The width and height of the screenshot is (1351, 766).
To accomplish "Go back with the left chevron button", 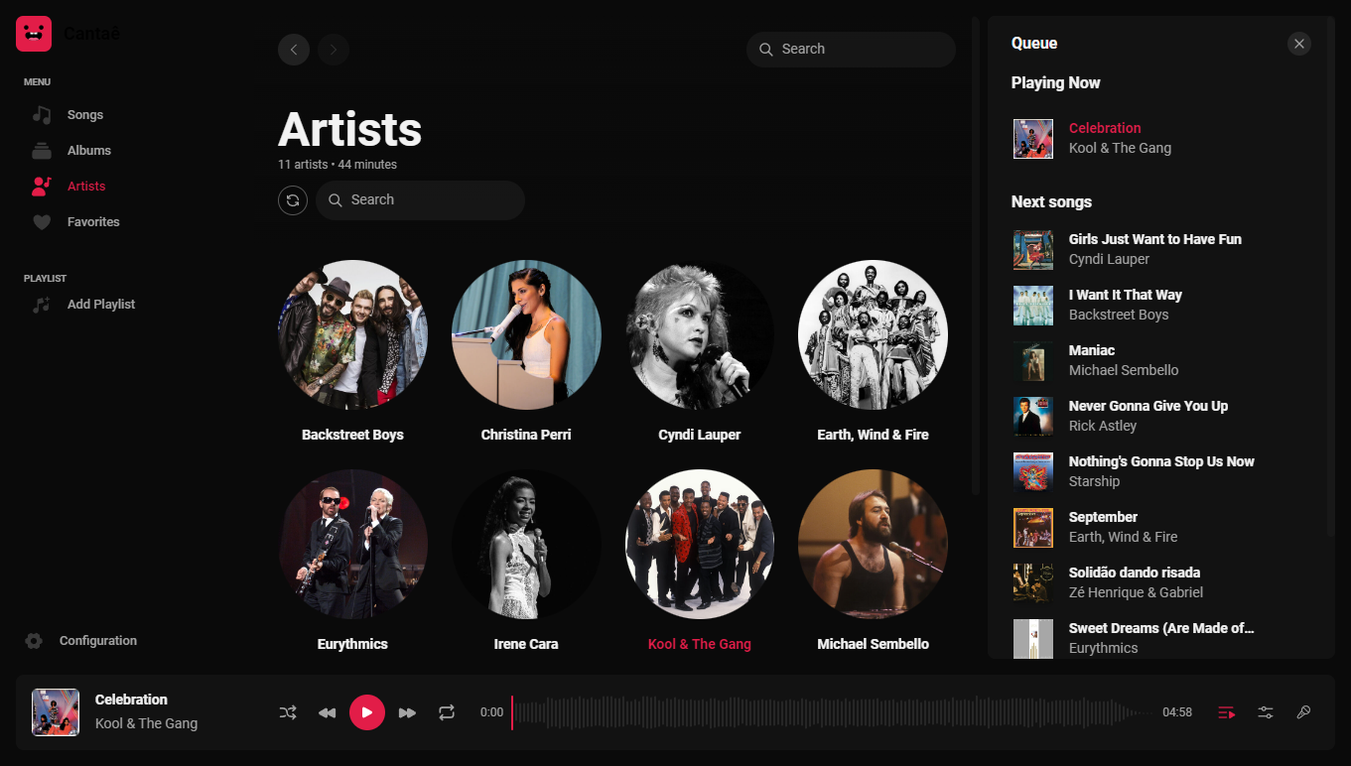I will (294, 50).
